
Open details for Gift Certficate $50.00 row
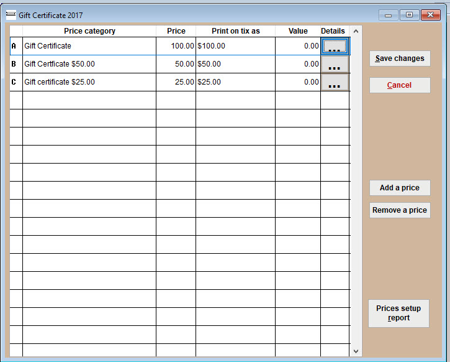335,64
